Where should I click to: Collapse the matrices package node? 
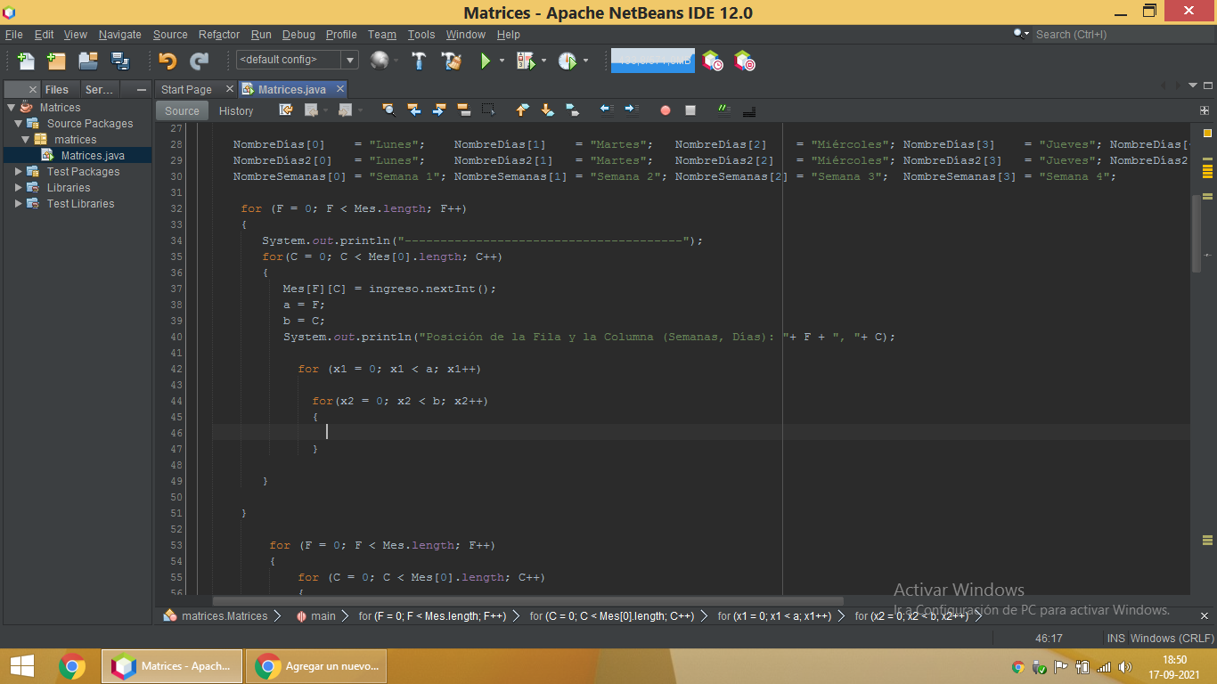26,139
